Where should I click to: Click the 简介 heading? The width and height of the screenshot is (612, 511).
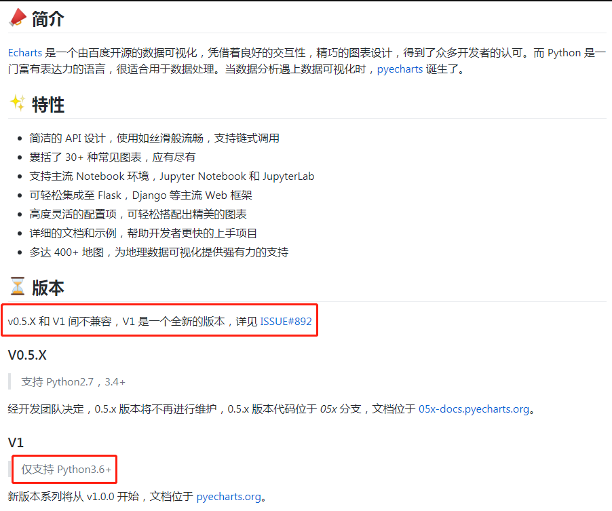pos(48,19)
